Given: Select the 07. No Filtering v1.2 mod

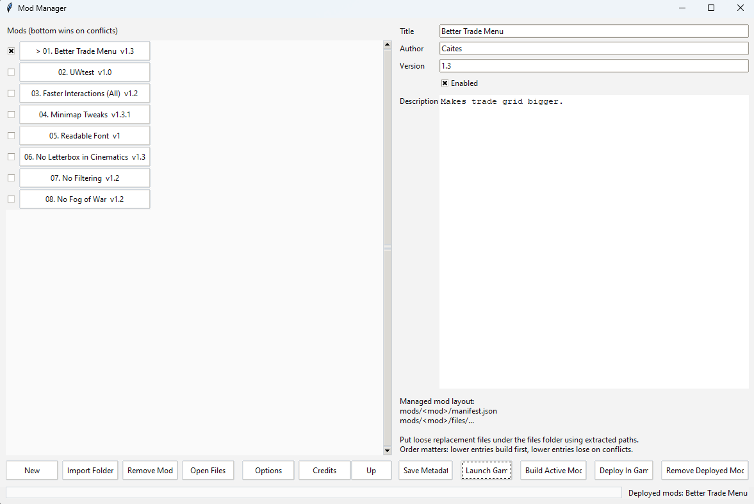Looking at the screenshot, I should pyautogui.click(x=85, y=178).
